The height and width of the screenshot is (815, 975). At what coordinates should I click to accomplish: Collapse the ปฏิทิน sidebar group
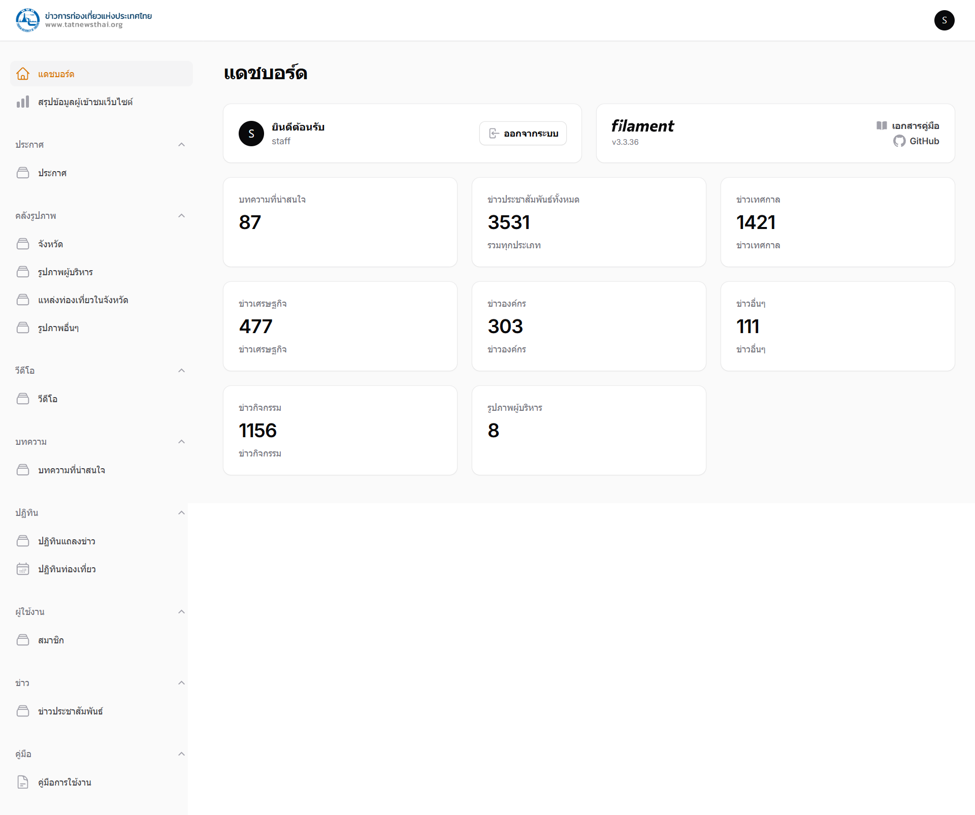(181, 513)
